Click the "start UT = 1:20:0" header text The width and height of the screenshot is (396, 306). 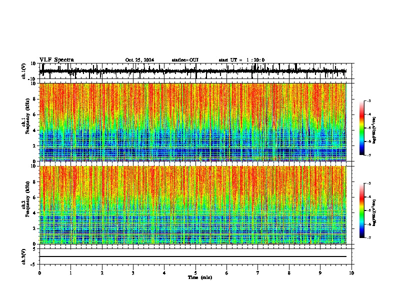tap(241, 60)
